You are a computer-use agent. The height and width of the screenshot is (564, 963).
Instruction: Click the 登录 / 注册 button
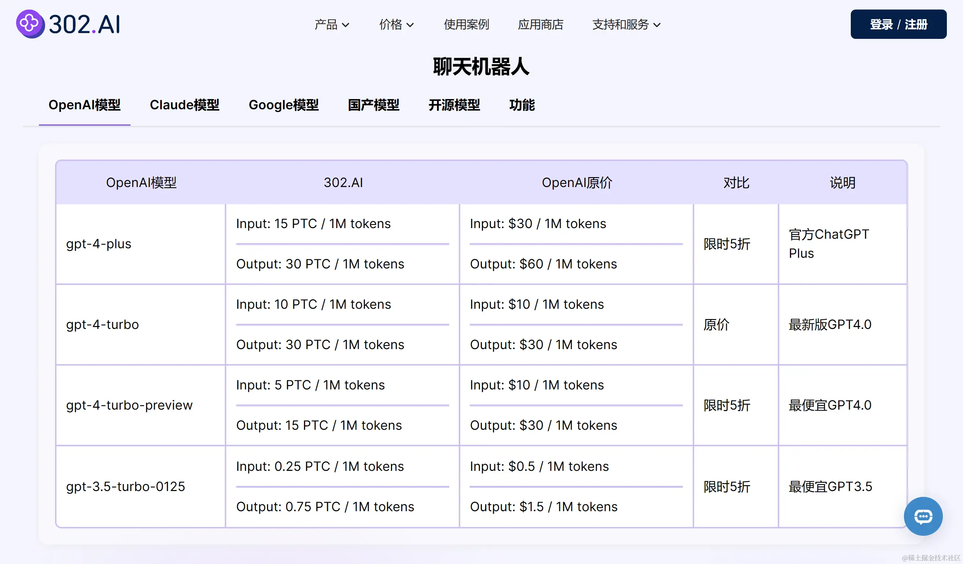[x=898, y=24]
